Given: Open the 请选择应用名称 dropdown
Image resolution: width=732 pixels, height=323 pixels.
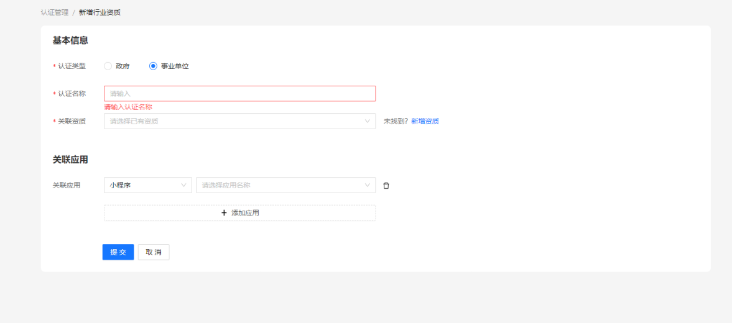Looking at the screenshot, I should (285, 185).
